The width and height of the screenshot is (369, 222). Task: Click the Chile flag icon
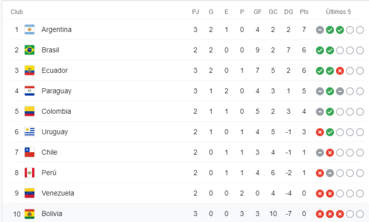pos(29,152)
